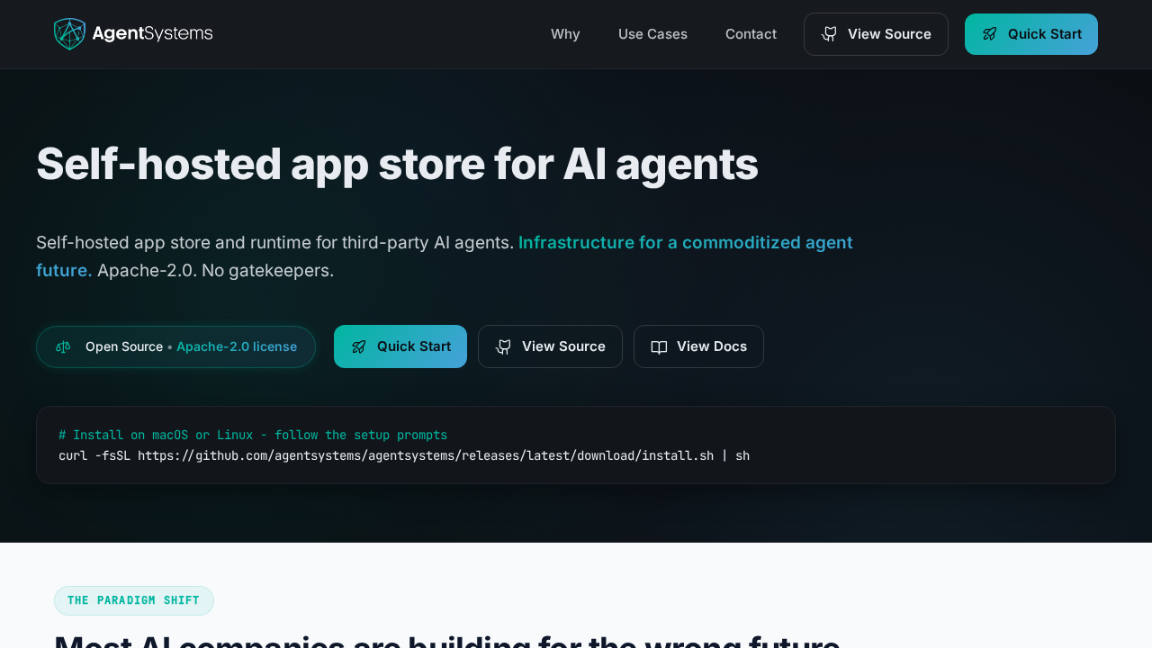
Task: Select the curl install command in the code block
Action: (404, 455)
